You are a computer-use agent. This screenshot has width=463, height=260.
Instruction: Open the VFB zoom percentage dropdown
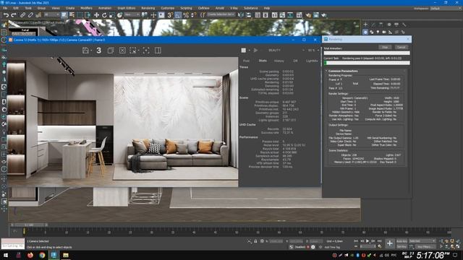click(x=313, y=51)
